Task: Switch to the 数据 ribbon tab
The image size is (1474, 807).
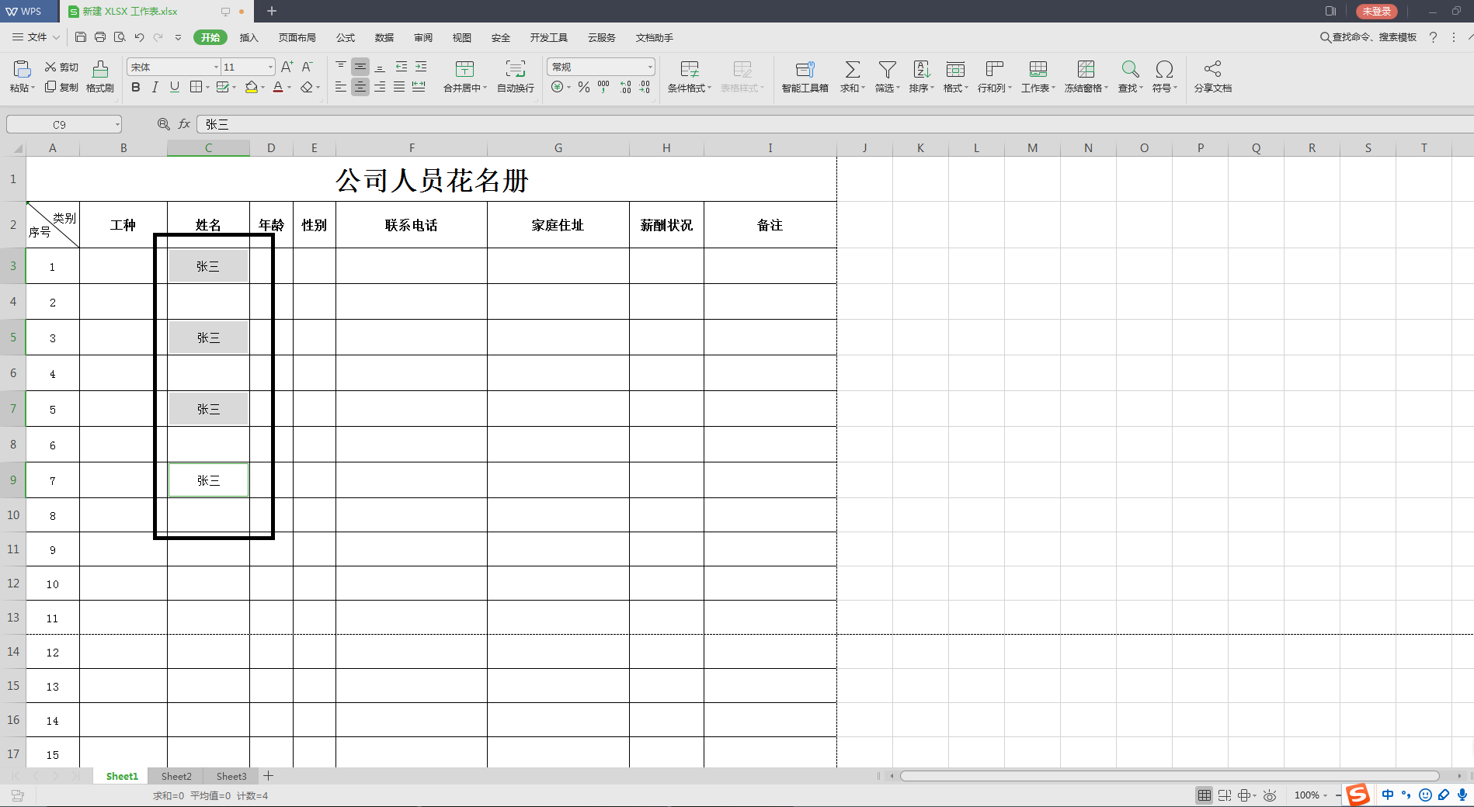Action: click(x=384, y=37)
